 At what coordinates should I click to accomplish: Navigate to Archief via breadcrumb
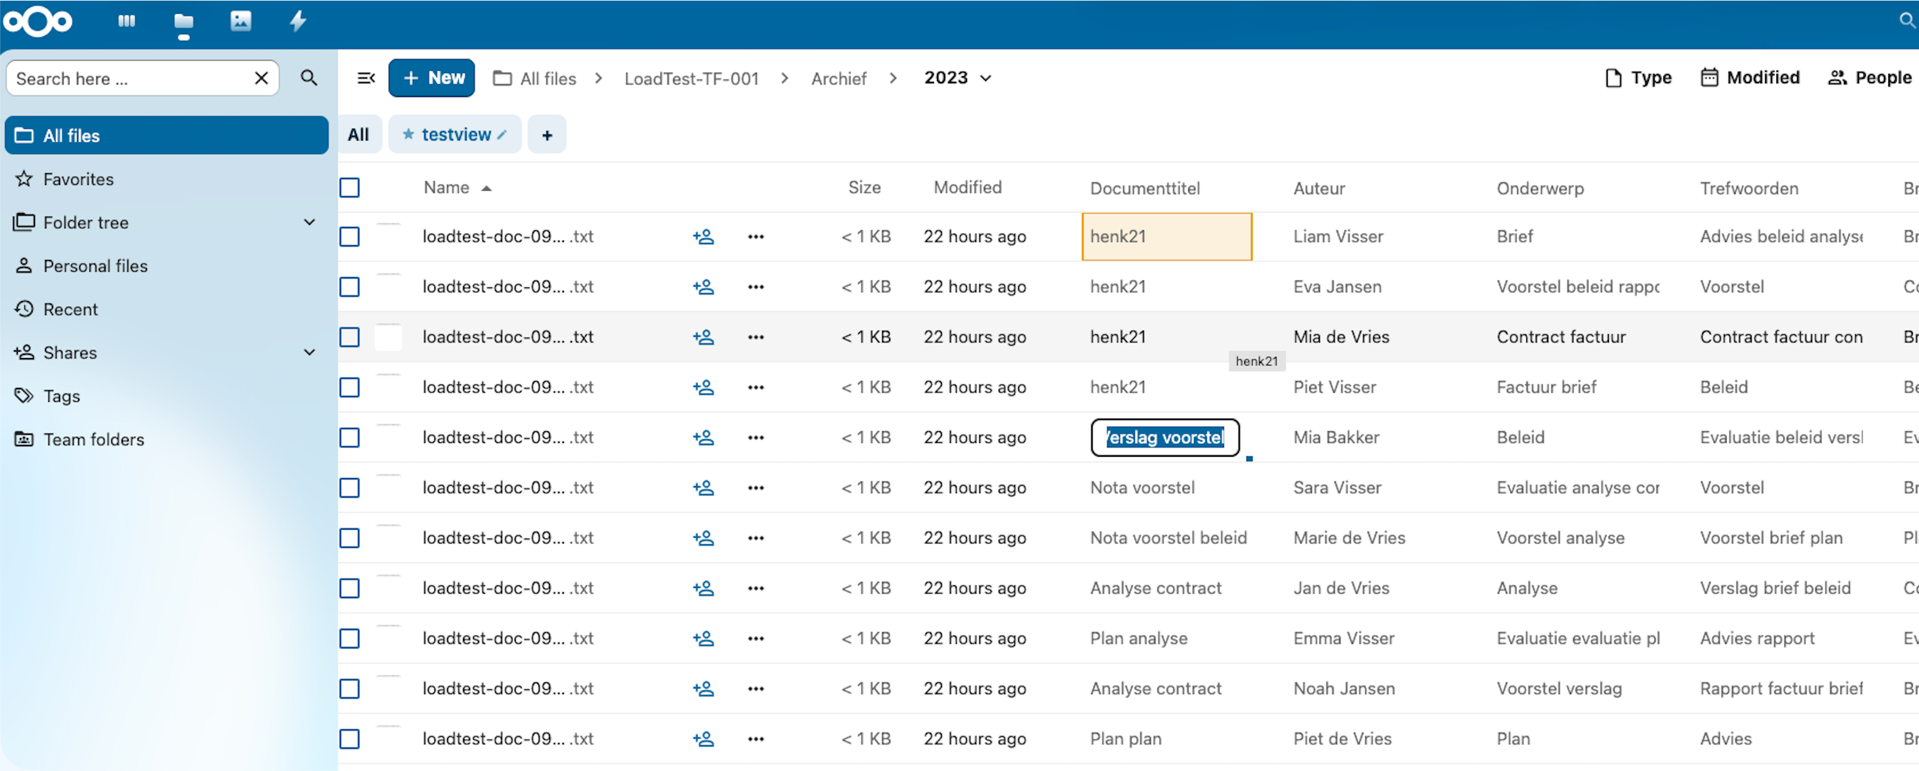(x=838, y=77)
